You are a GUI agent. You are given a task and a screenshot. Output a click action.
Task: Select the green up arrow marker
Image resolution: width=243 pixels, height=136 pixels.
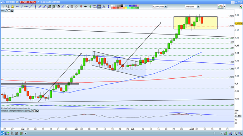pyautogui.click(x=90, y=6)
